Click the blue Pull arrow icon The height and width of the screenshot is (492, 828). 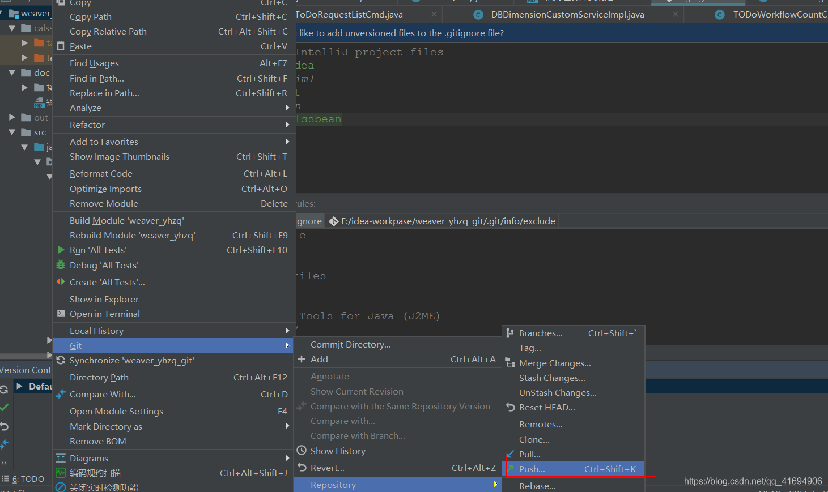[x=510, y=454]
